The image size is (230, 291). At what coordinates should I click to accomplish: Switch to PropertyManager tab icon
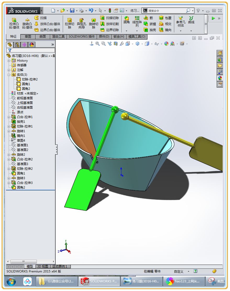click(x=17, y=45)
